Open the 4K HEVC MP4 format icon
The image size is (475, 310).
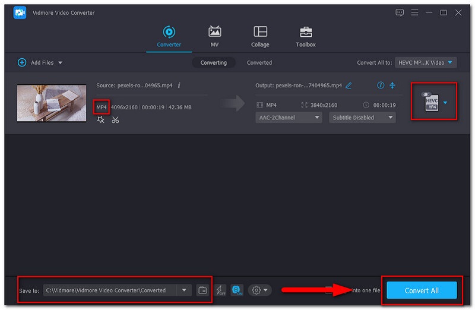(431, 102)
